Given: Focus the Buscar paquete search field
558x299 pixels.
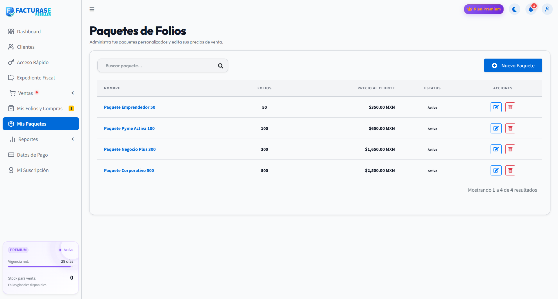Looking at the screenshot, I should tap(163, 66).
